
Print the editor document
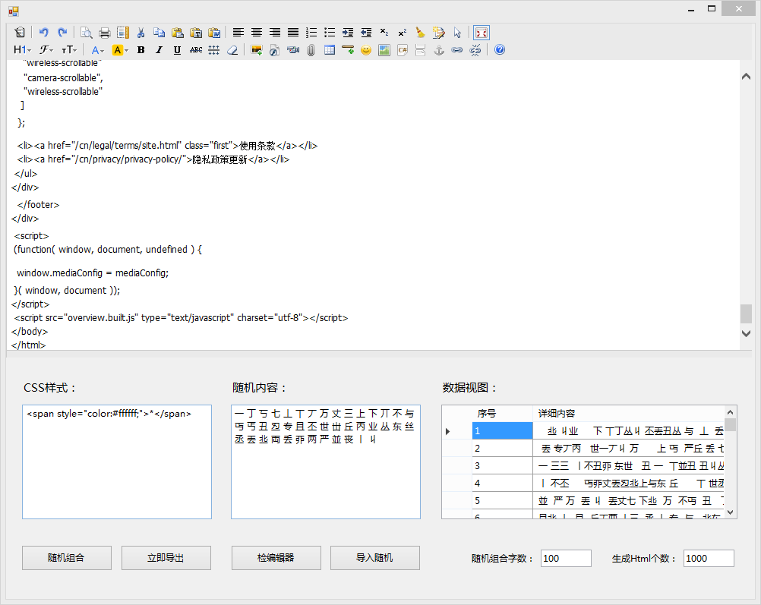pyautogui.click(x=104, y=33)
